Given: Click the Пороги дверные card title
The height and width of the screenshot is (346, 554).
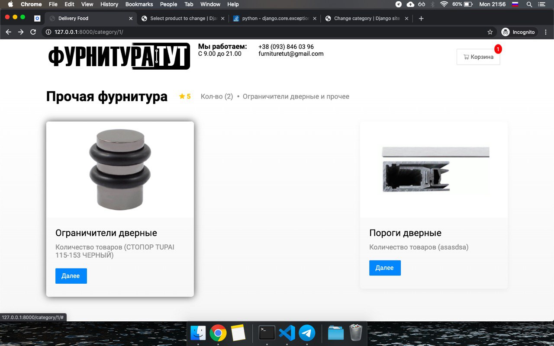Looking at the screenshot, I should tap(405, 233).
